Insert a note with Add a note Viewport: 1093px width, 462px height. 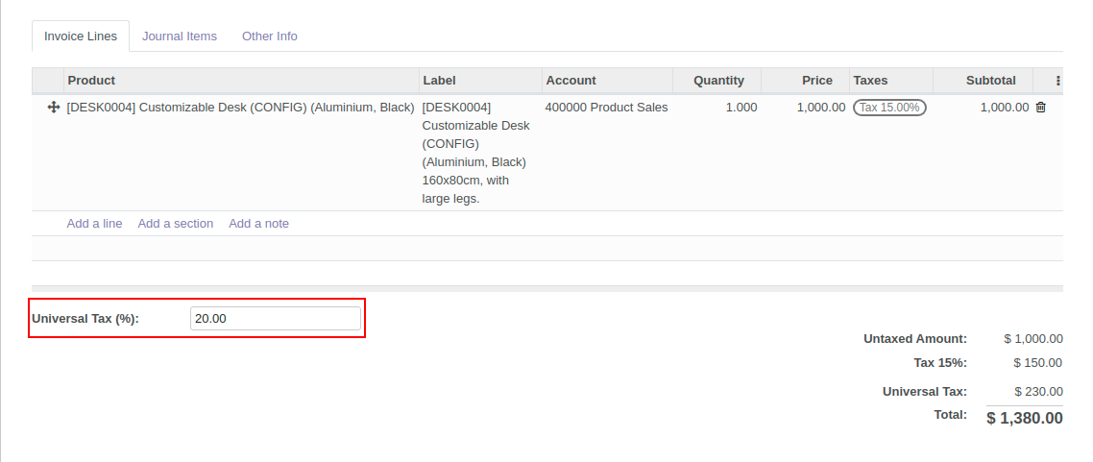pyautogui.click(x=258, y=224)
